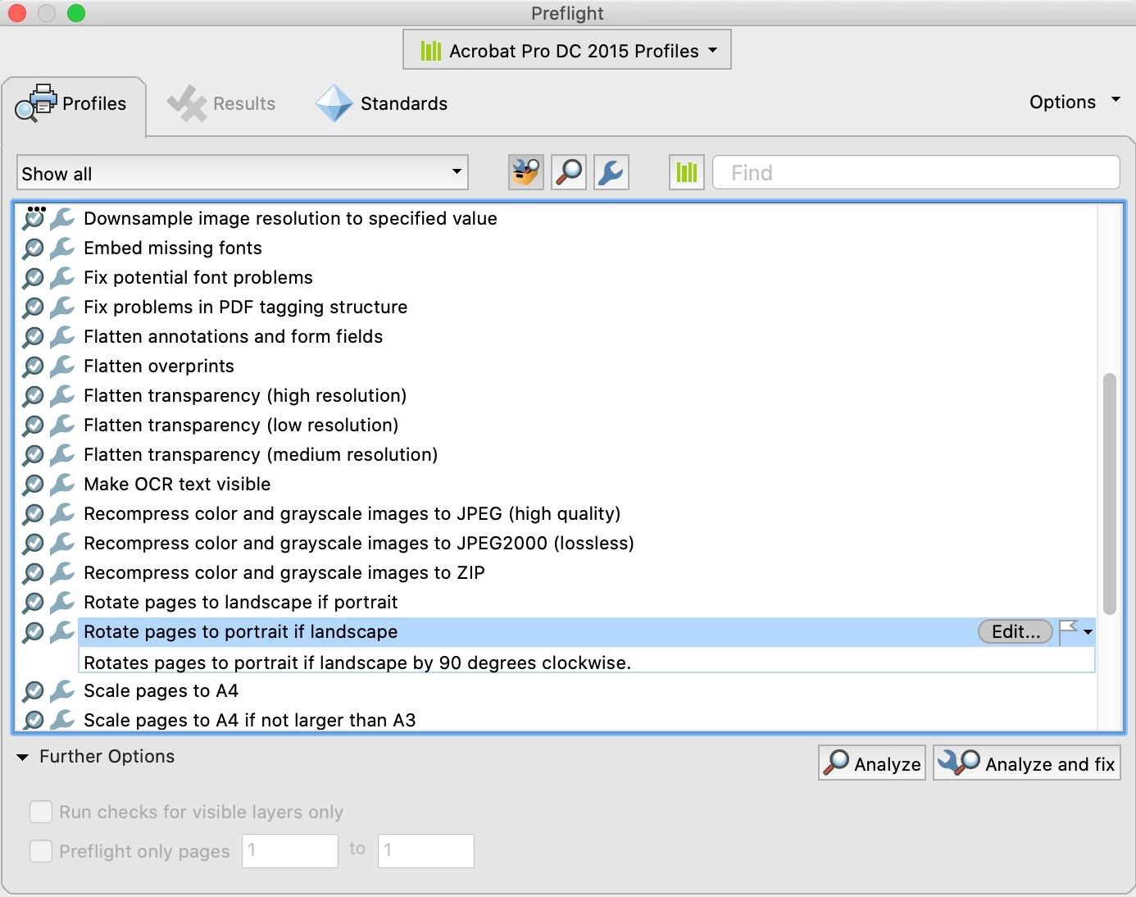Click the flag icon on selected fixup row

(1069, 631)
